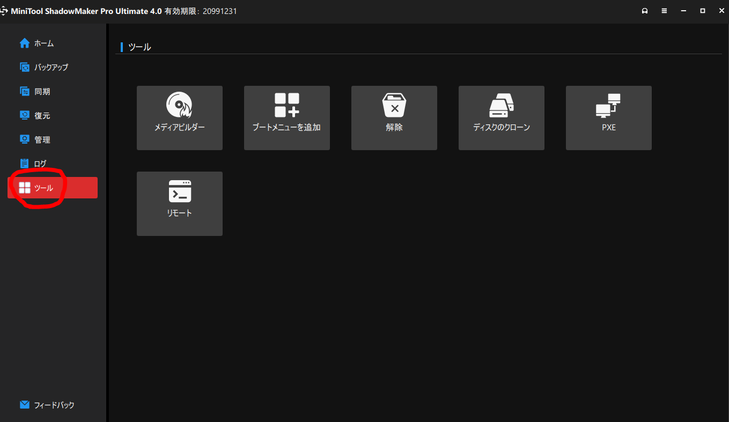This screenshot has width=729, height=422.
Task: Select the ツール sidebar item
Action: (53, 188)
